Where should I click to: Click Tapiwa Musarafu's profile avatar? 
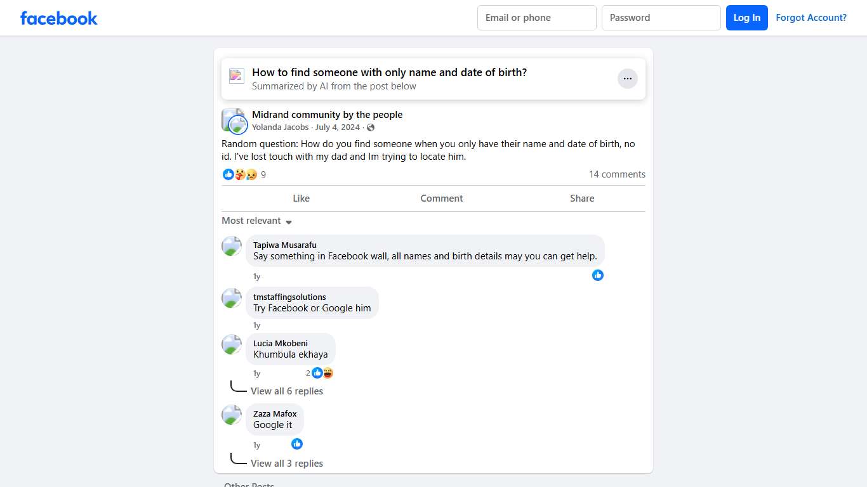[x=232, y=246]
